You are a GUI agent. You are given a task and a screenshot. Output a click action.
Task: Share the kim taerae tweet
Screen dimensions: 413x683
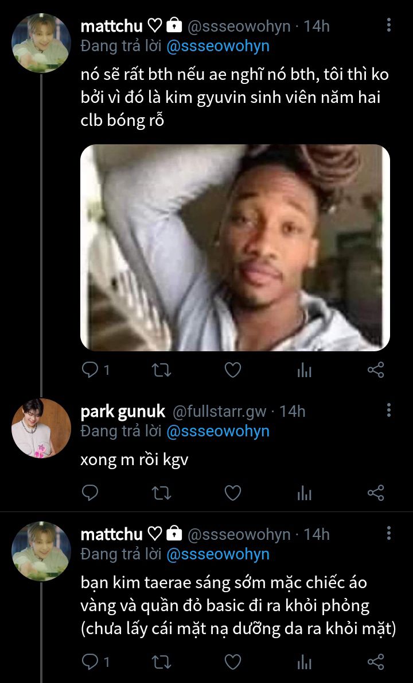coord(375,662)
